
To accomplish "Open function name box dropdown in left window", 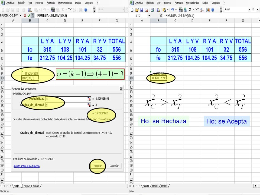I will click(x=21, y=16).
